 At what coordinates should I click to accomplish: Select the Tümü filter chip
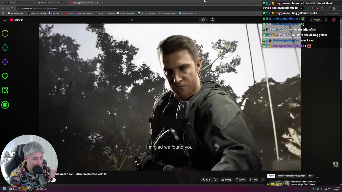point(271,176)
